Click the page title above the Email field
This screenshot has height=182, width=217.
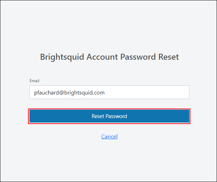point(109,57)
